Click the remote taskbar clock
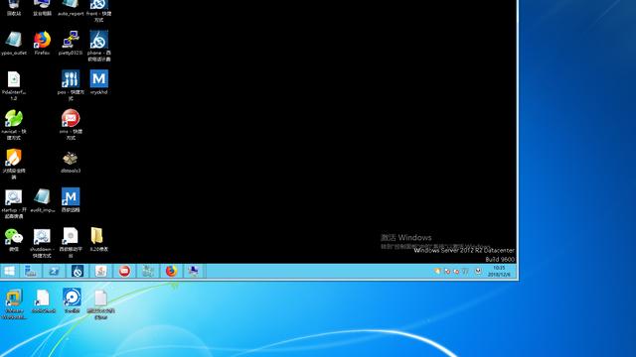The width and height of the screenshot is (636, 357). 499,271
